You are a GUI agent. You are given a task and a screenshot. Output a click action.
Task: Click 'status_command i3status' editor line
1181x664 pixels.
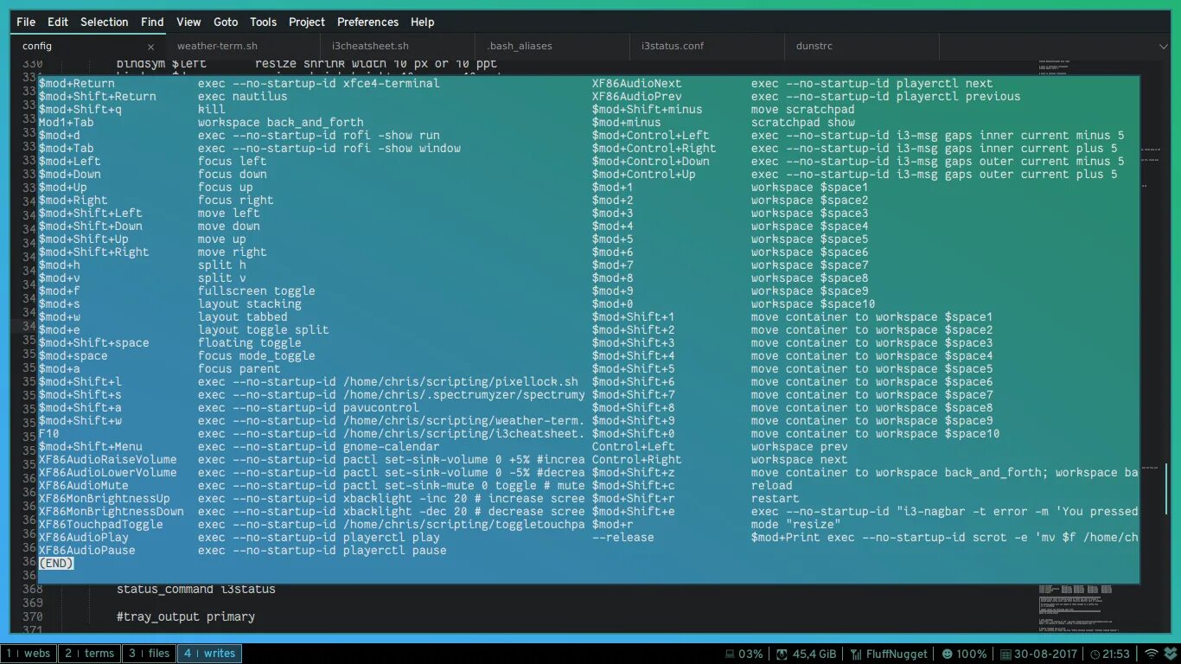point(196,589)
